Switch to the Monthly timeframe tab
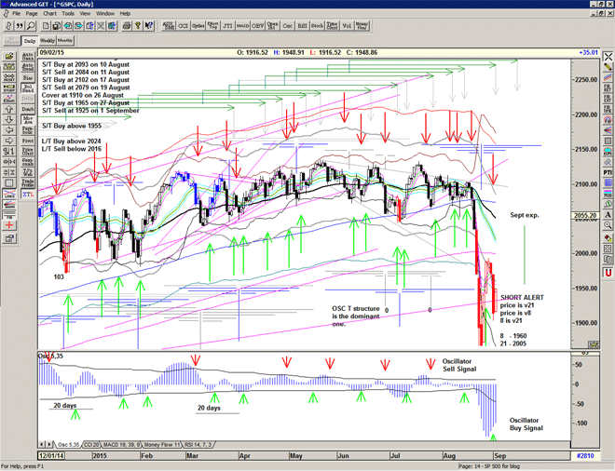615x471 pixels. point(65,41)
